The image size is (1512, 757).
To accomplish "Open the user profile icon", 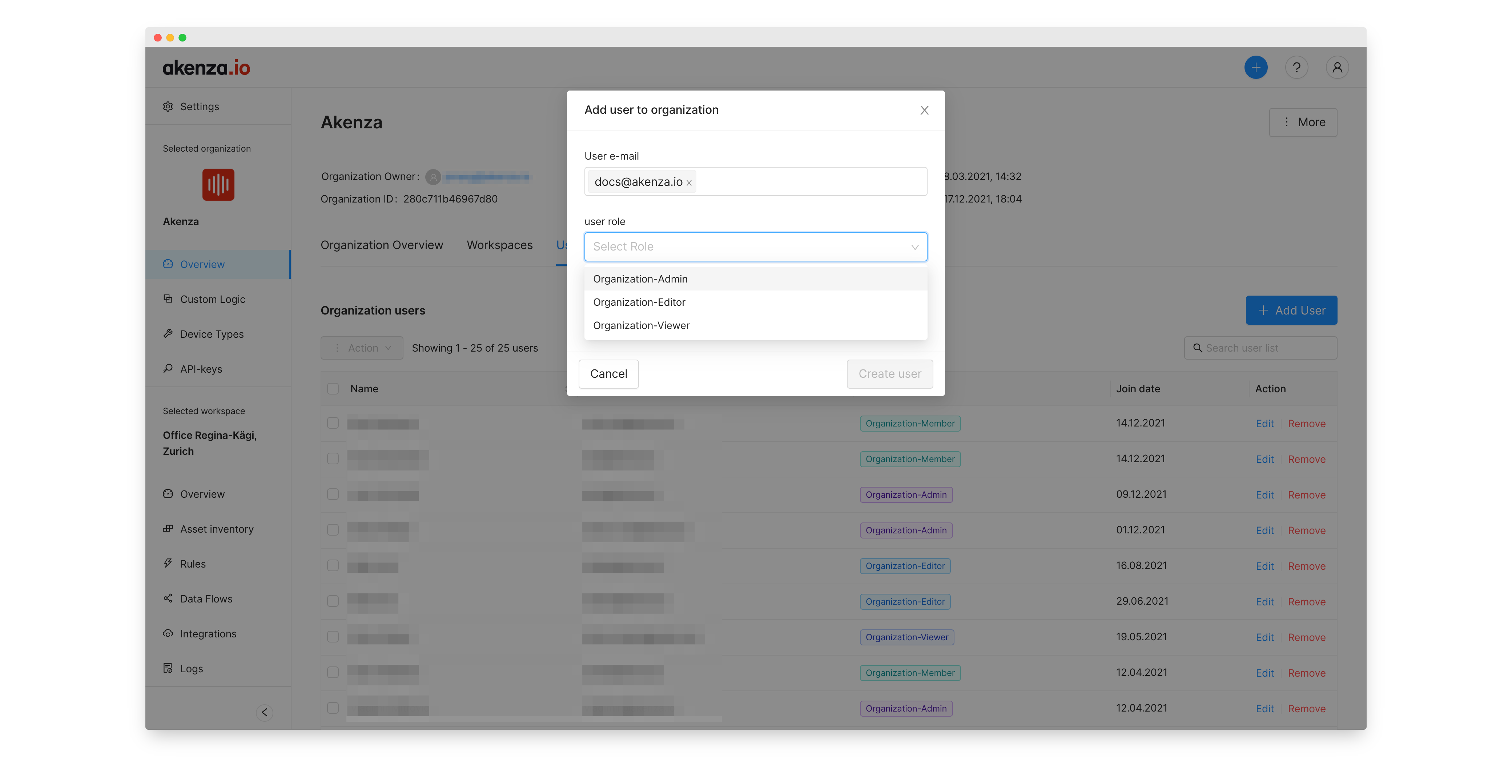I will 1336,68.
